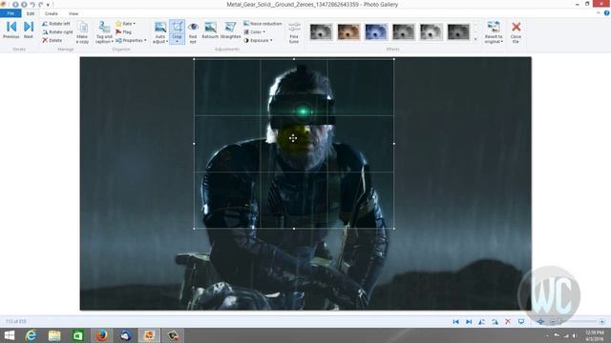Click the Straighten tool
The width and height of the screenshot is (611, 343).
[x=230, y=30]
